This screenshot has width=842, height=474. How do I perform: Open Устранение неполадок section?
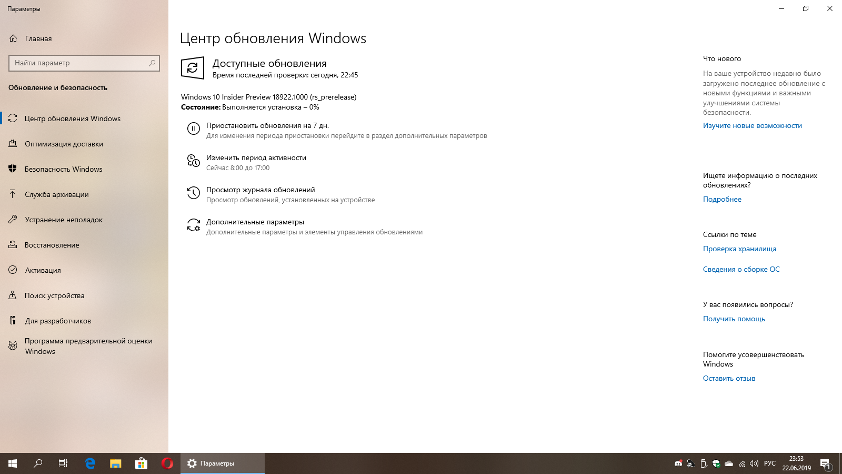84,220
